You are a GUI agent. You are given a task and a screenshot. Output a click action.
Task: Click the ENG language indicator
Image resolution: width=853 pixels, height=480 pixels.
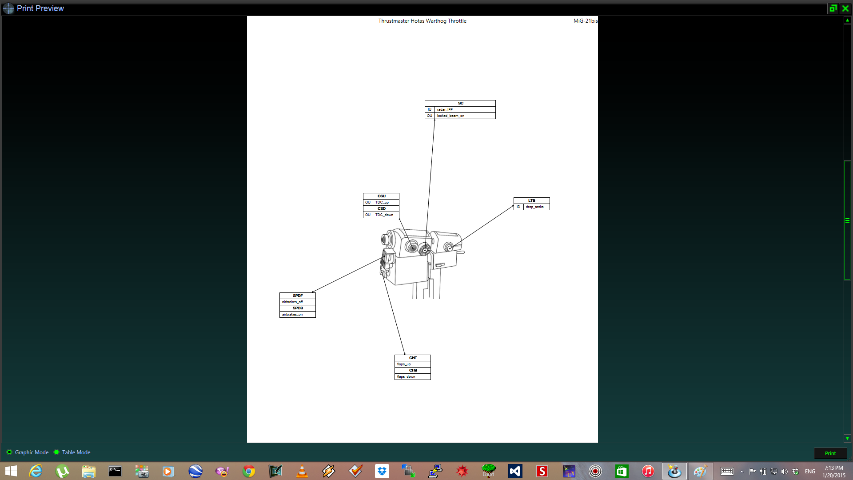point(810,472)
